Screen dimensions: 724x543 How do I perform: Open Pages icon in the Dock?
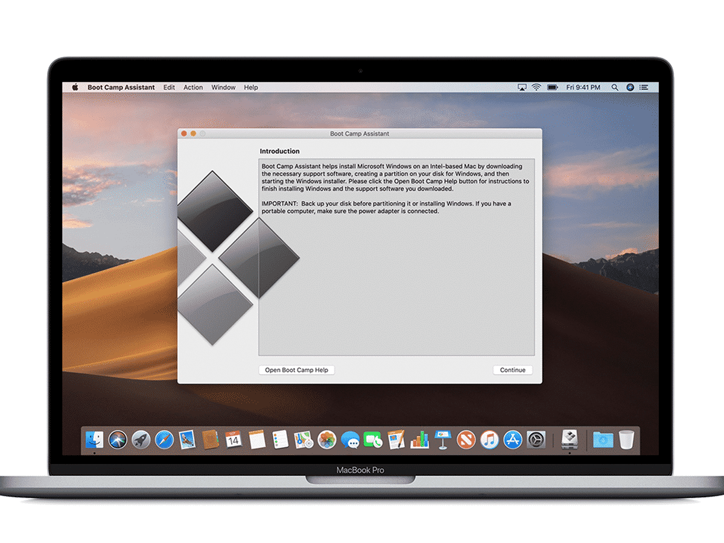pos(396,440)
